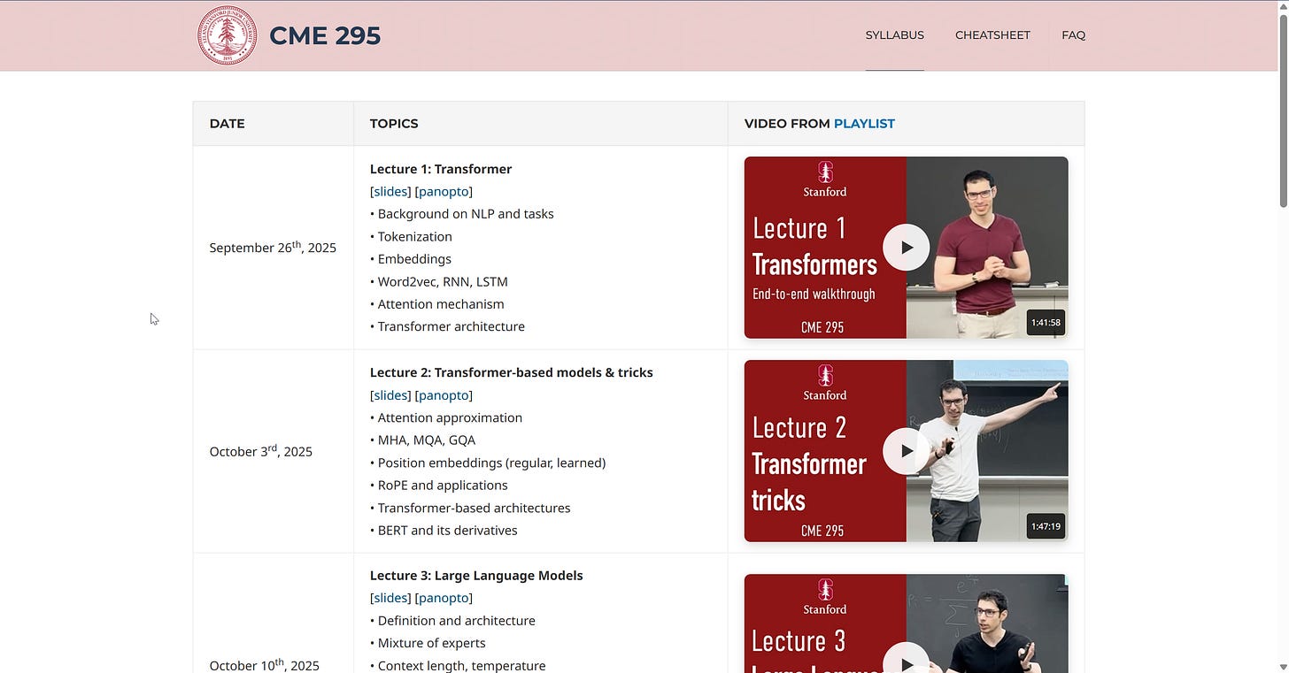Click 'Attention approximation' bullet
Screen dimensions: 1289x673
coord(446,417)
